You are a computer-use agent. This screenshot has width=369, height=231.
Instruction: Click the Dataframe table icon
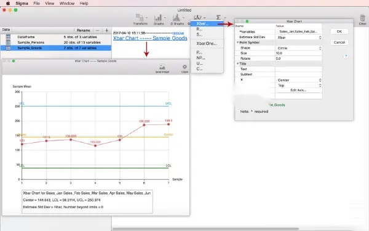[x=8, y=37]
